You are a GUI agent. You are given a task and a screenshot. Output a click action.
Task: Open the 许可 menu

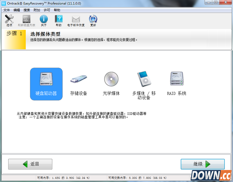click(46, 10)
